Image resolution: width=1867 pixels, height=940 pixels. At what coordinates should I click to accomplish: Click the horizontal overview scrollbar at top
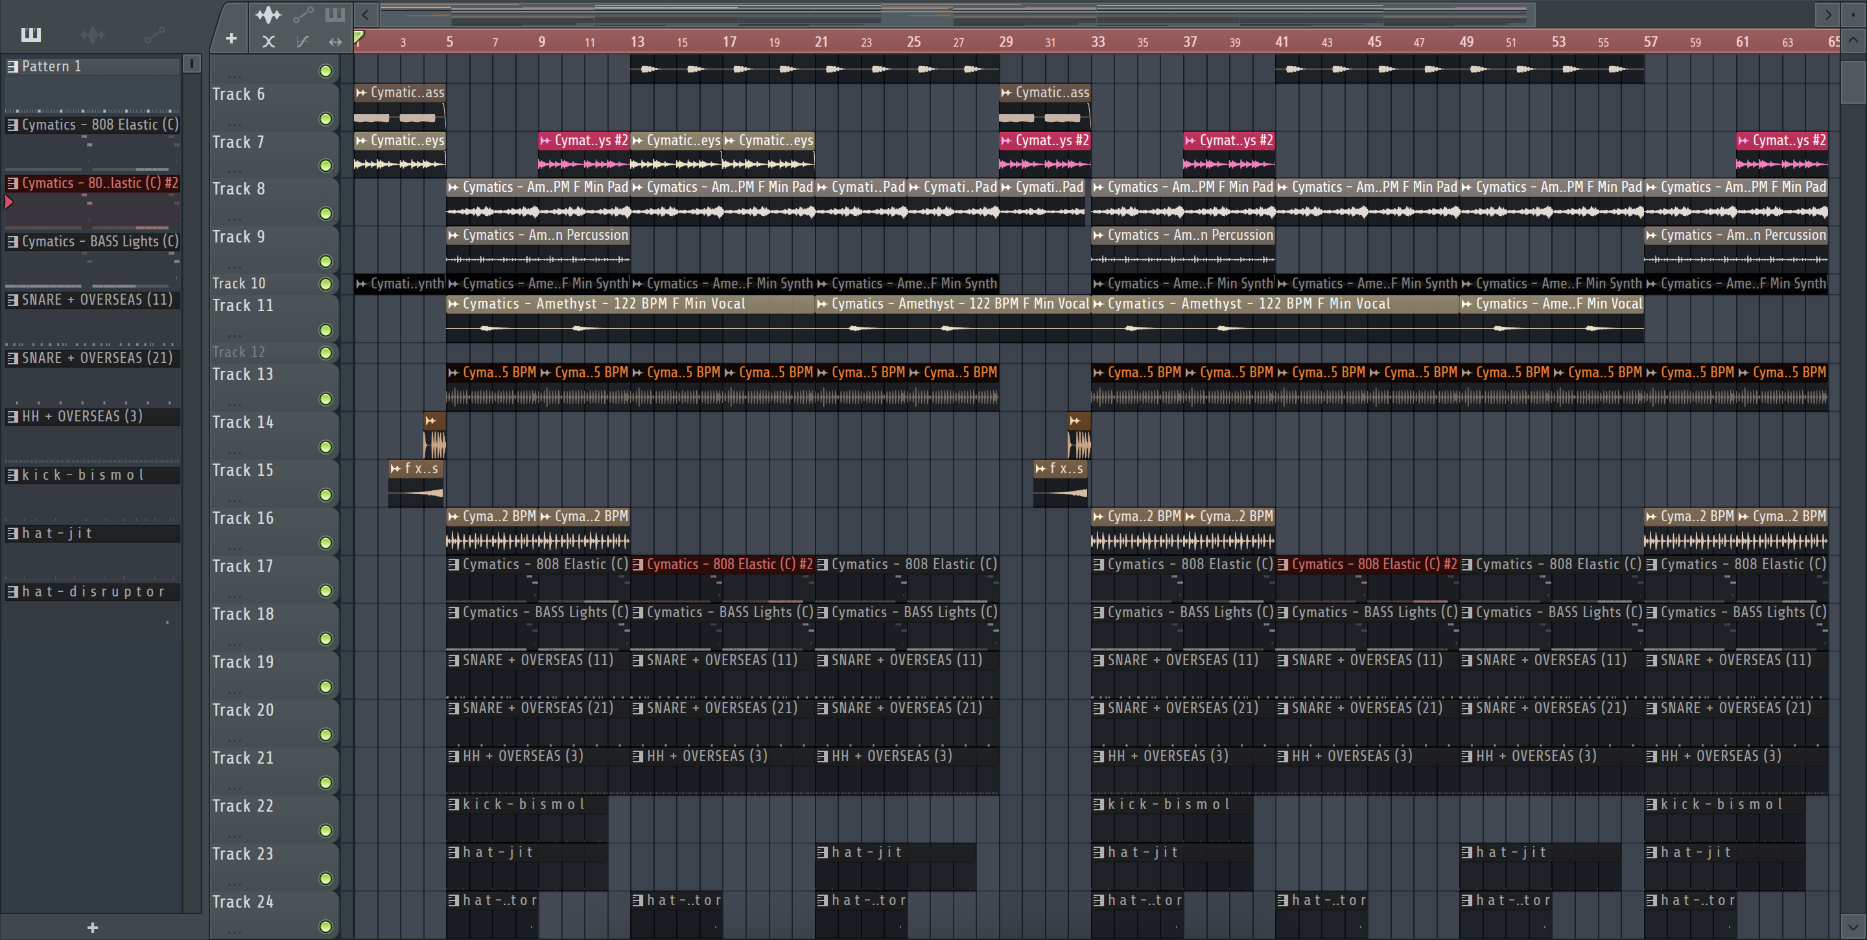tap(957, 14)
